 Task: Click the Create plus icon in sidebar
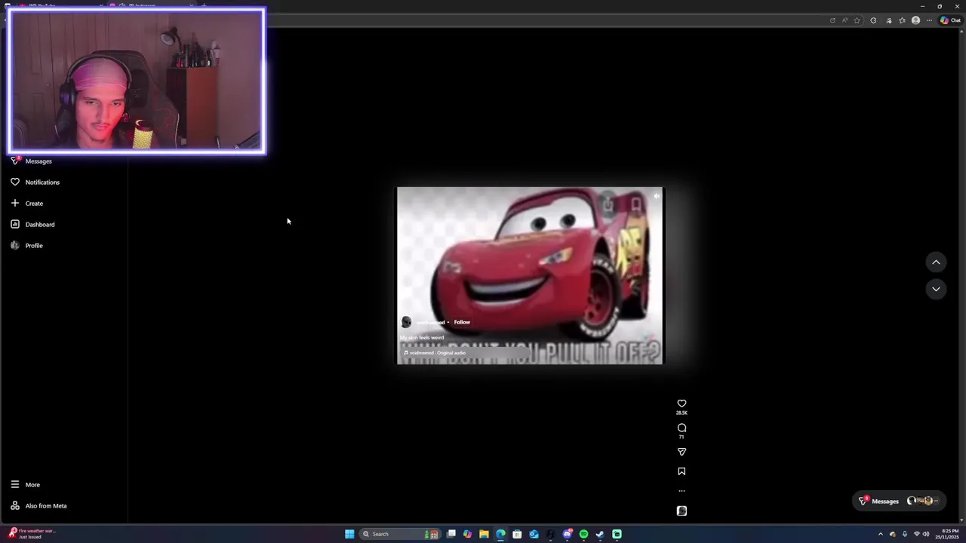pos(15,203)
